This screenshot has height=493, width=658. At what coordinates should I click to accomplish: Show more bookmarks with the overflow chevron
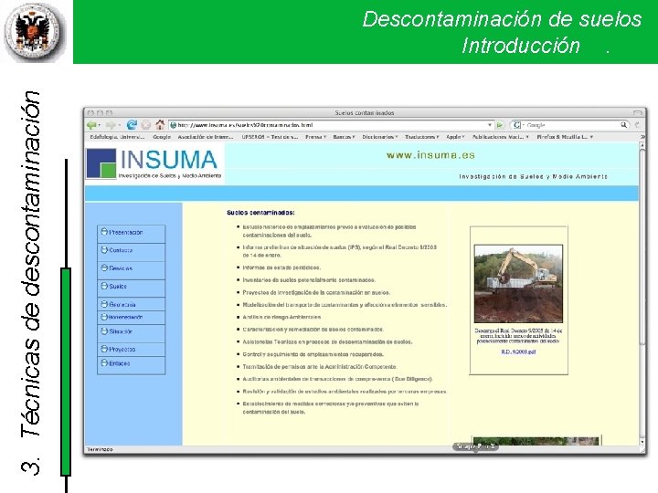[642, 137]
